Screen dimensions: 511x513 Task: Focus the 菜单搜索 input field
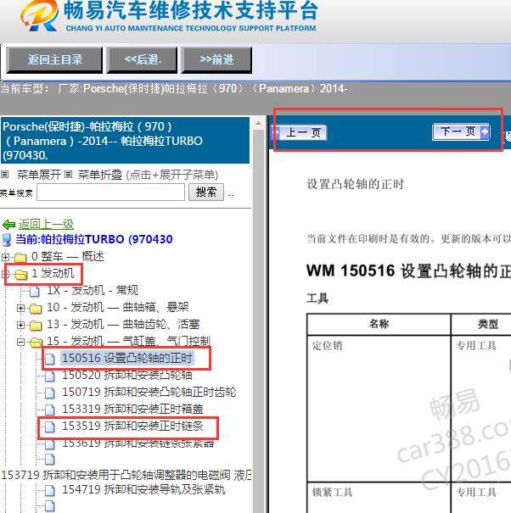coord(110,192)
